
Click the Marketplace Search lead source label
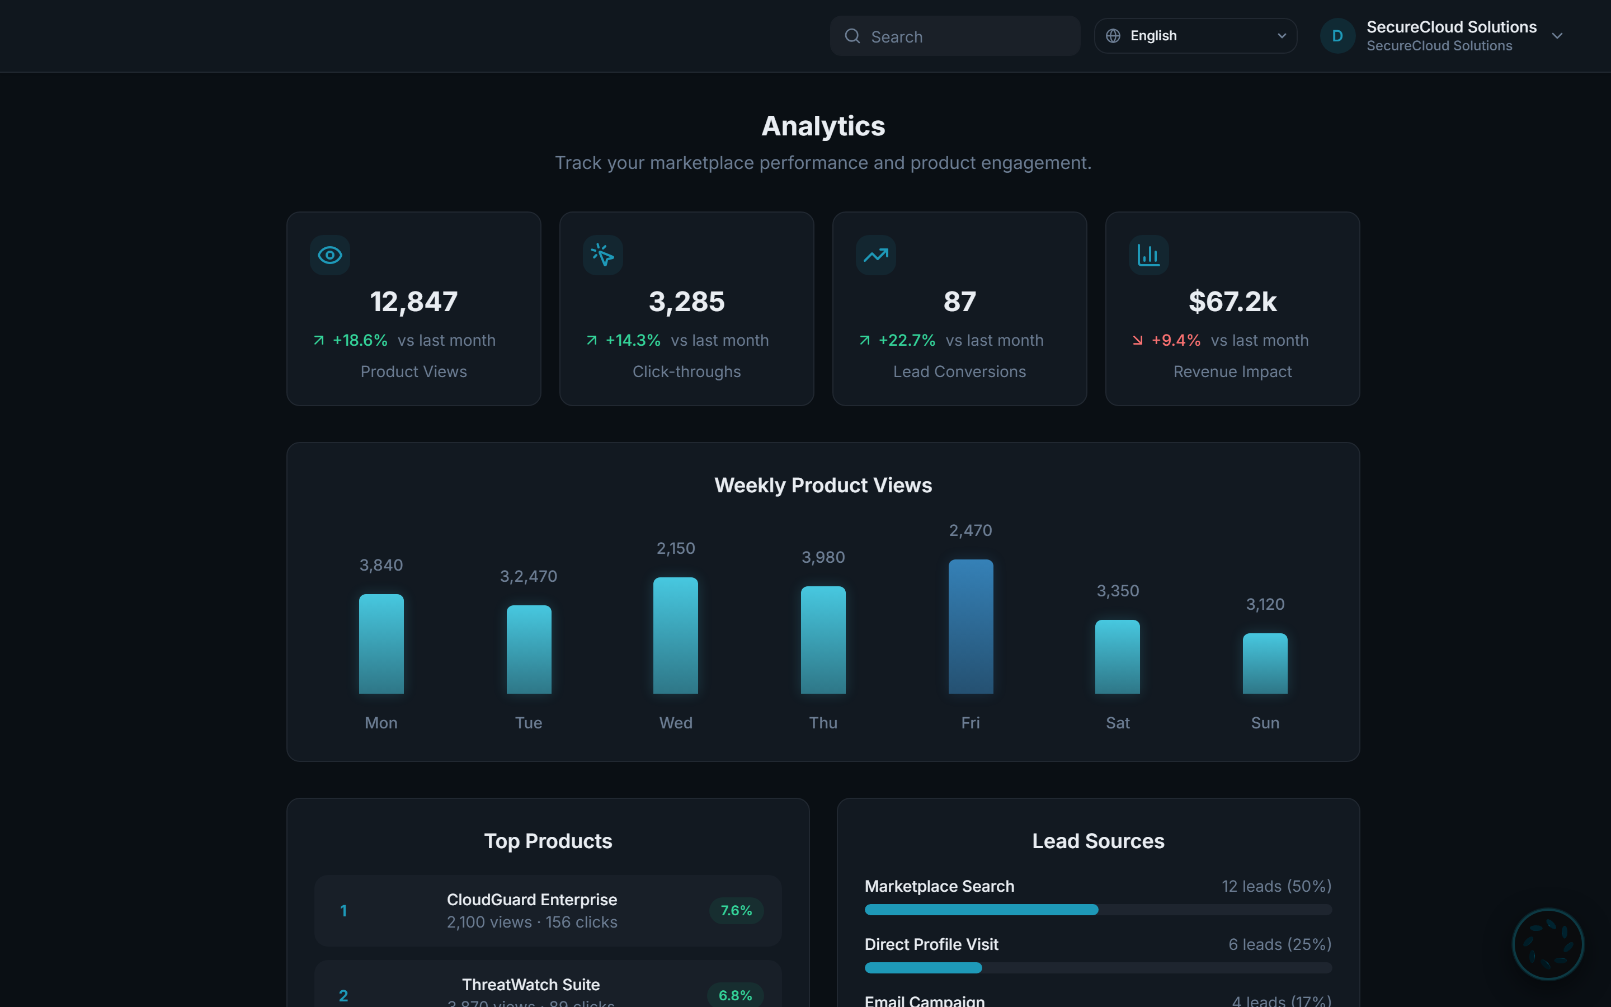939,887
